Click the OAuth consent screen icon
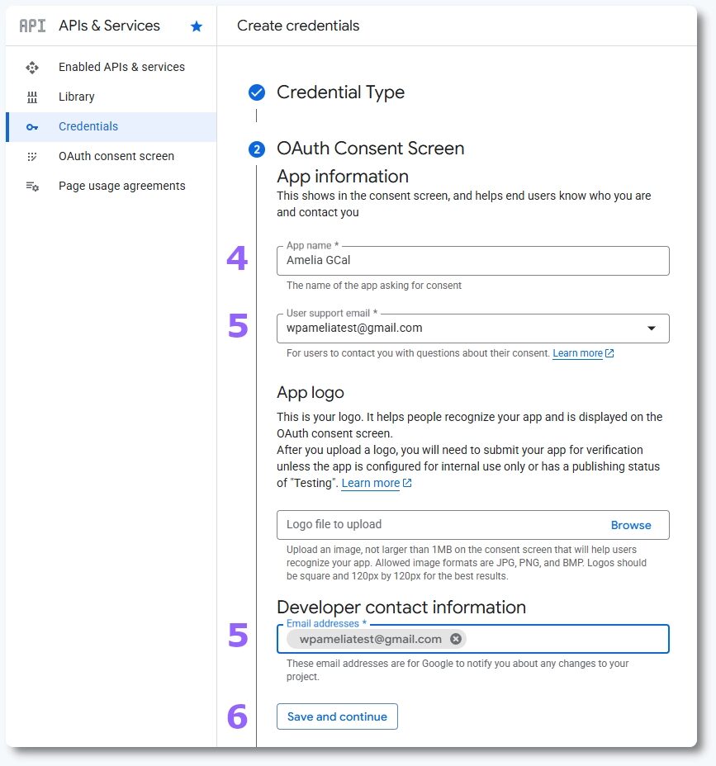716x766 pixels. click(x=32, y=156)
